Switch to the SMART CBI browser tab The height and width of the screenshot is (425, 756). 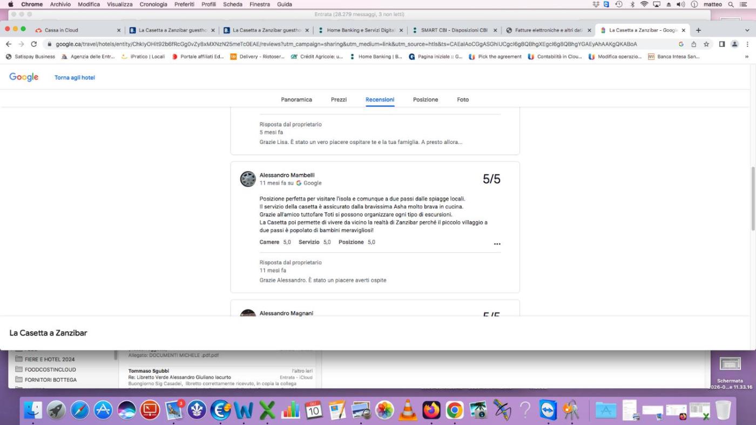click(x=454, y=30)
